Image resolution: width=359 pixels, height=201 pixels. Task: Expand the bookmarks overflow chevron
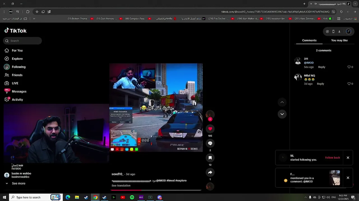34,19
